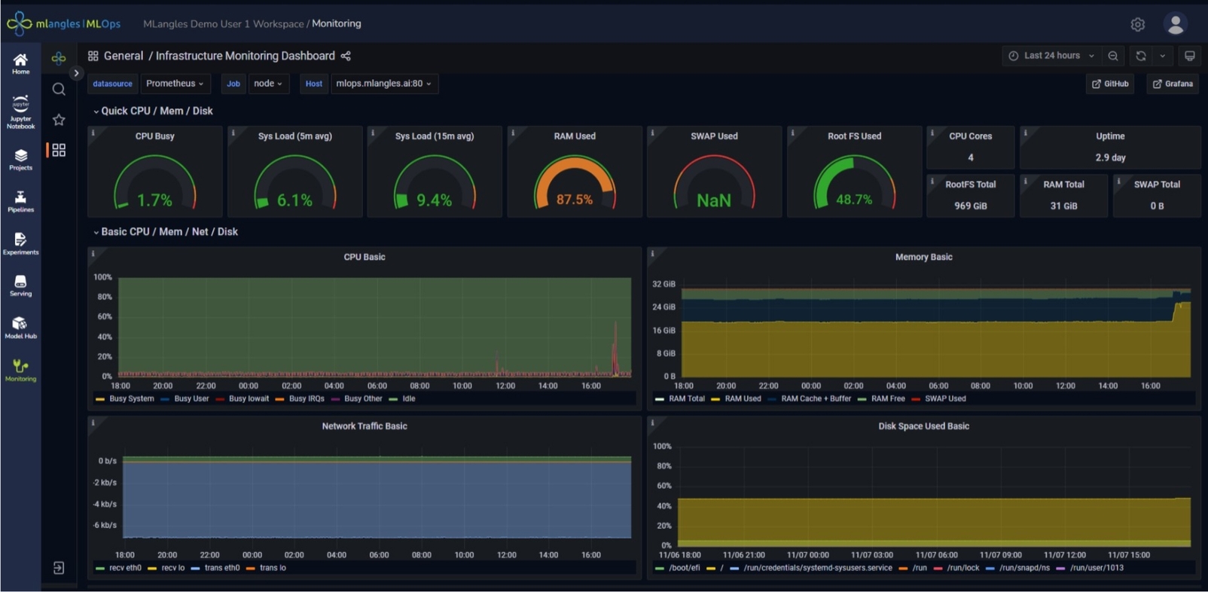
Task: Share the dashboard using the share icon
Action: tap(346, 56)
